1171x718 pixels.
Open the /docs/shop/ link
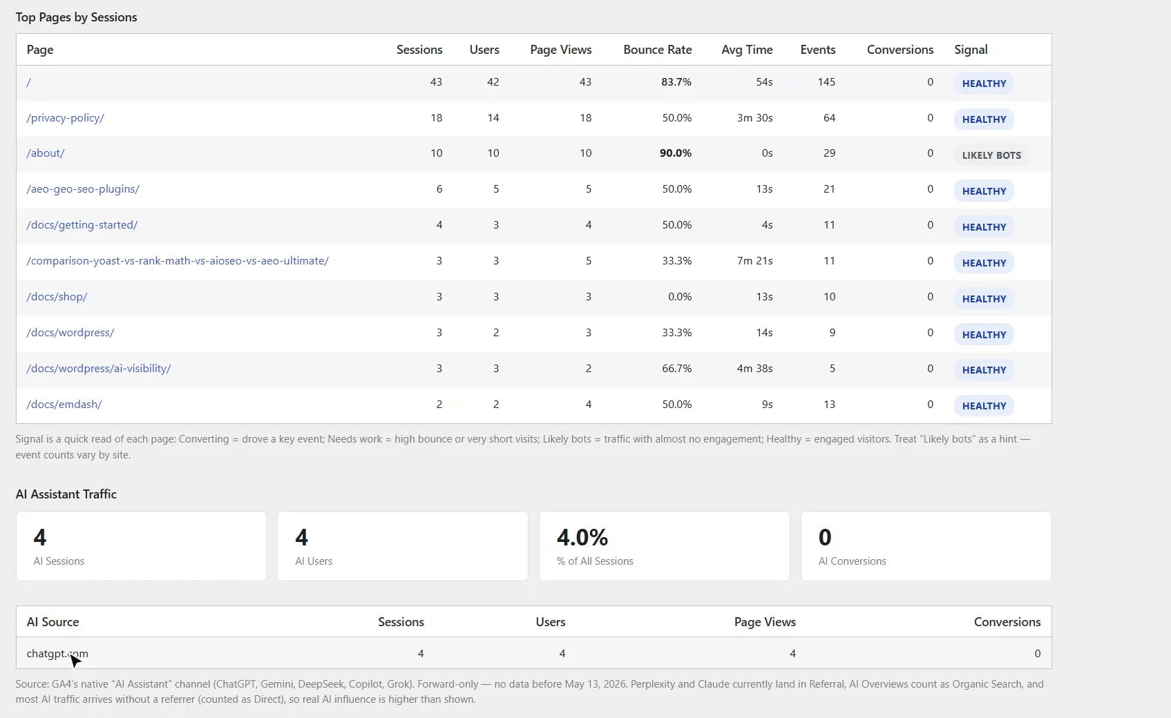[x=57, y=297]
